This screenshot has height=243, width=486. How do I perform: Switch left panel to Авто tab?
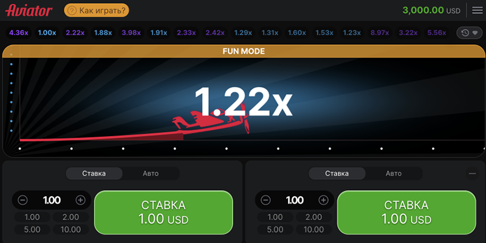tap(151, 173)
